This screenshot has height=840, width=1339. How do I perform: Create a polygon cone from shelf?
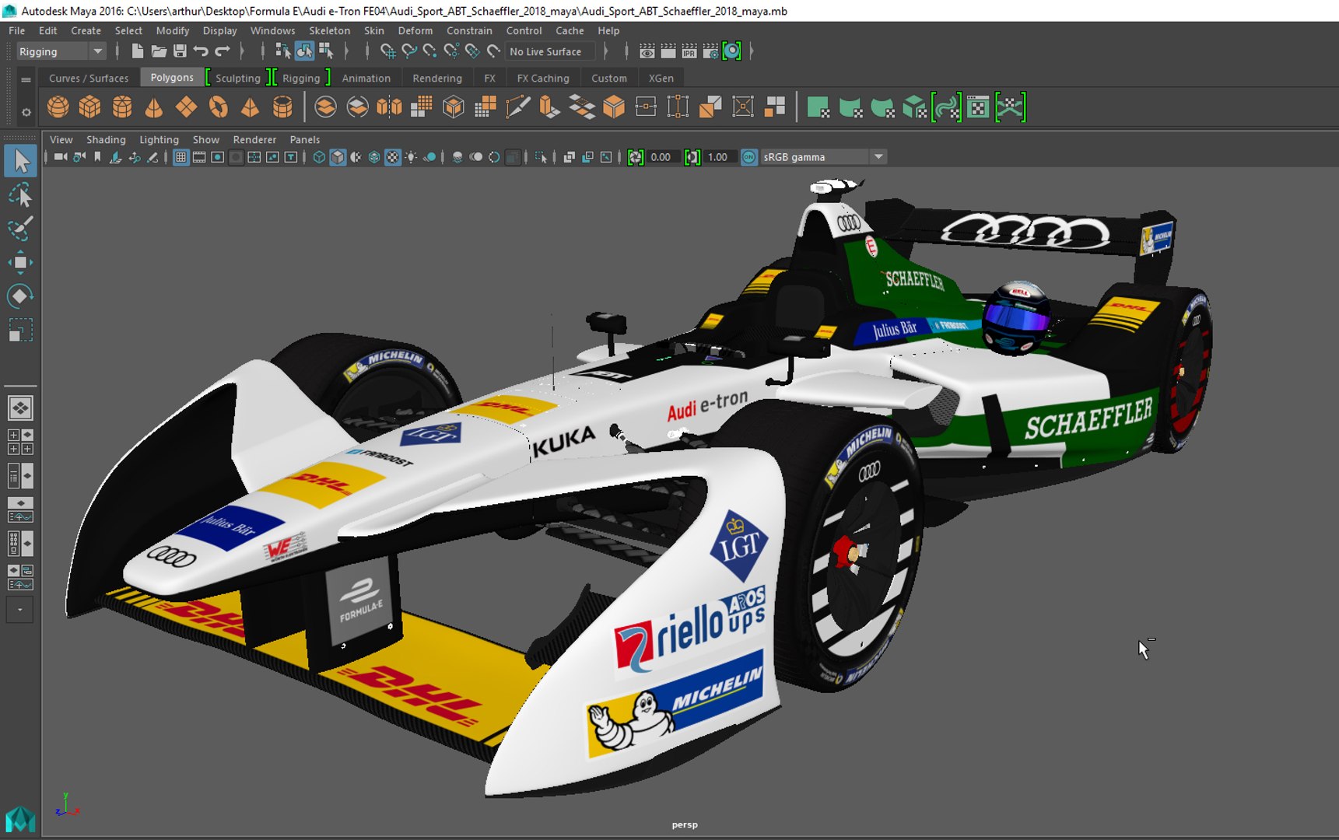(154, 107)
